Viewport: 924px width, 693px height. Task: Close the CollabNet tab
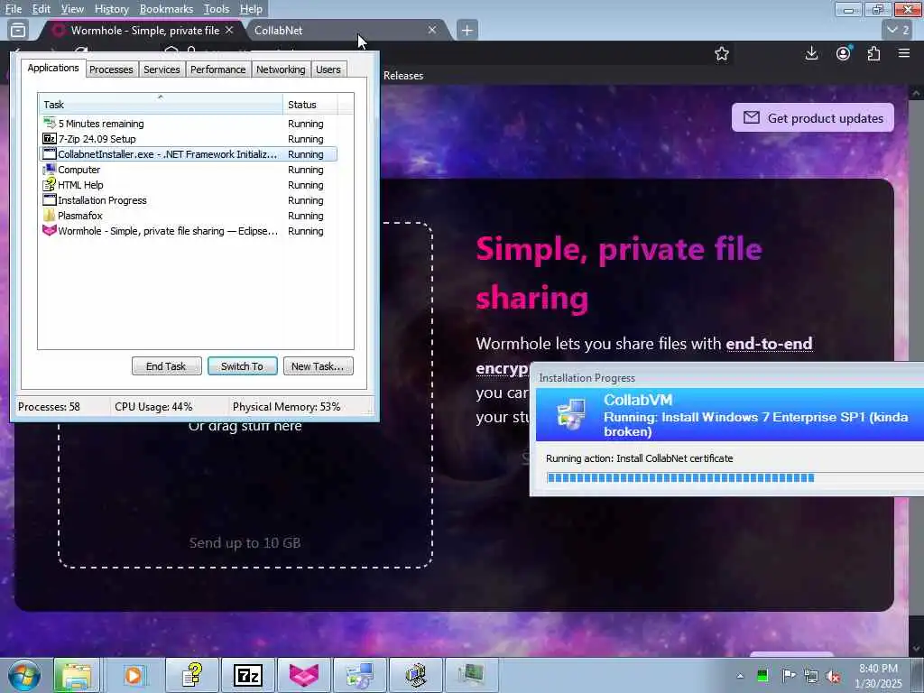coord(432,30)
